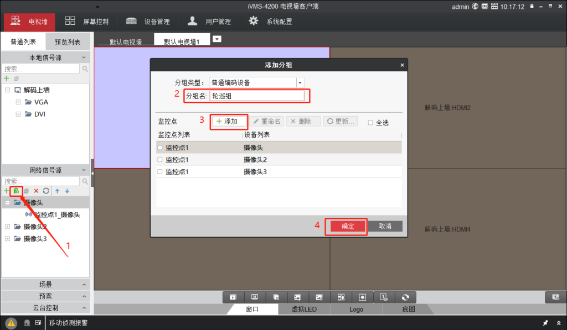Click the 确定 button
This screenshot has width=567, height=330.
348,226
